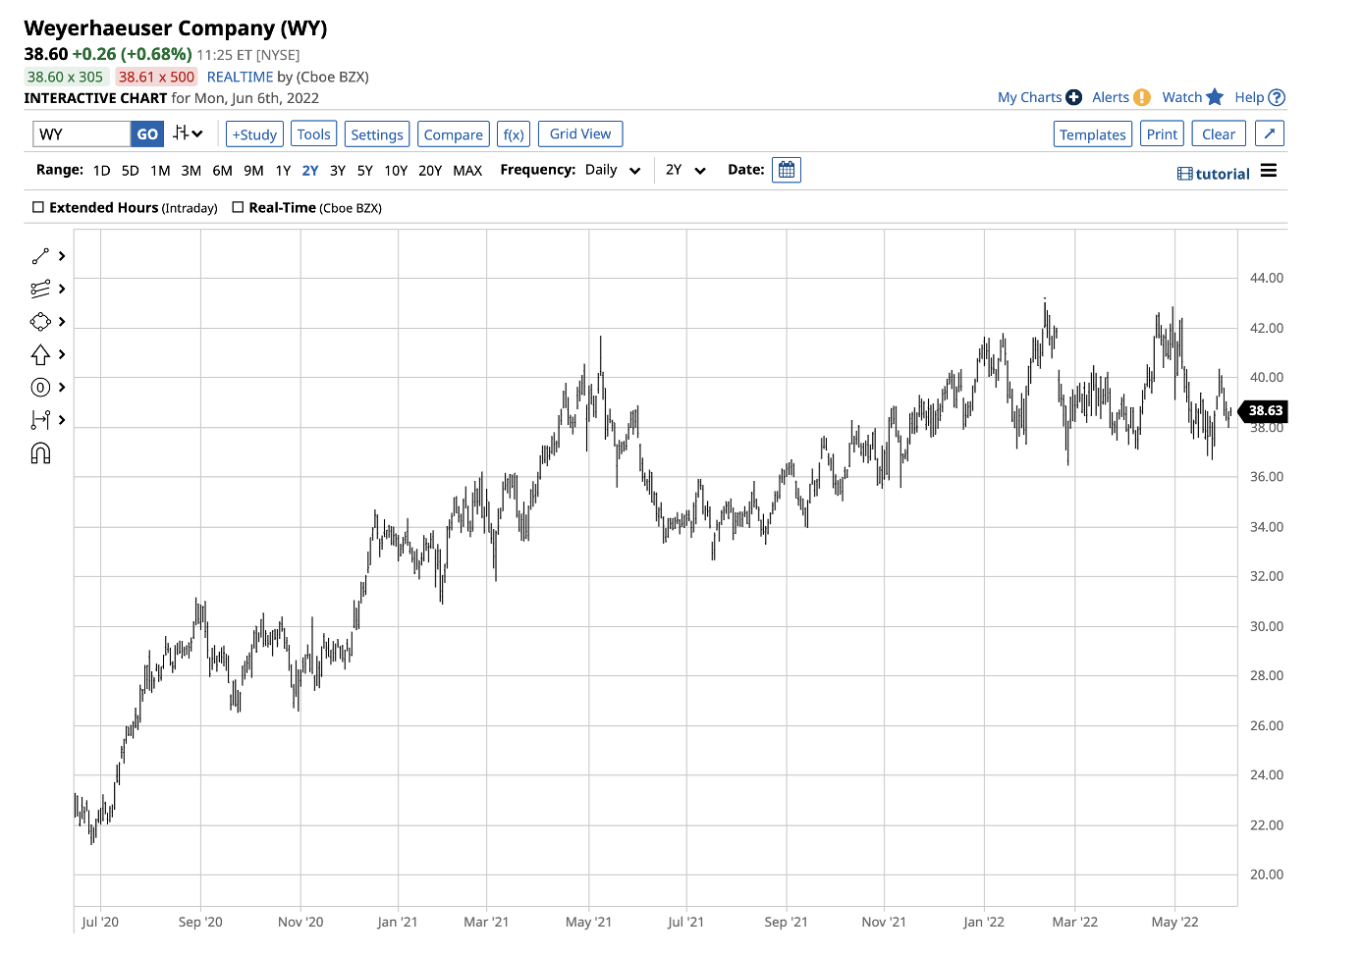Click the My Charts plus icon
The height and width of the screenshot is (954, 1363).
coord(1073,97)
